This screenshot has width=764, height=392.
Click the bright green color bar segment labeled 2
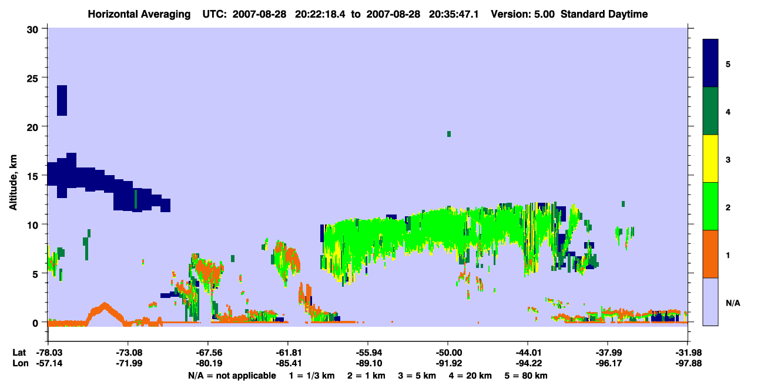711,206
